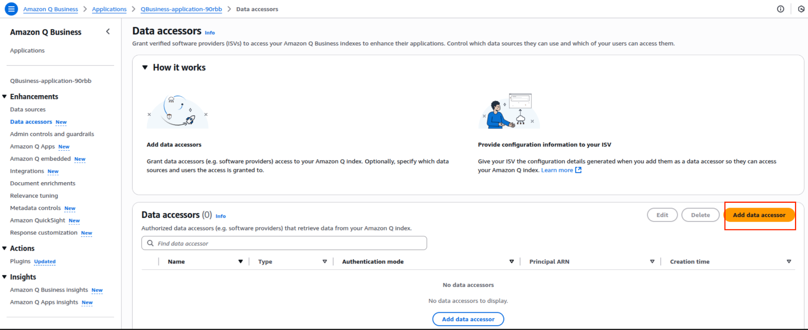The height and width of the screenshot is (330, 808).
Task: Click the Type column header
Action: click(x=265, y=261)
